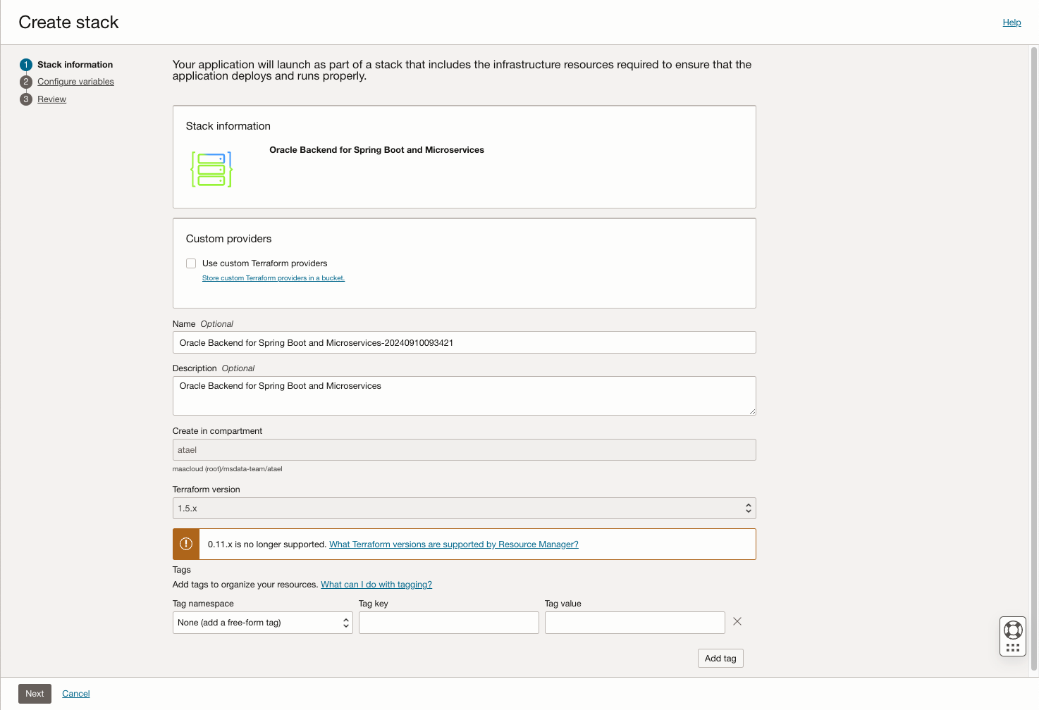Click the grid dots below lifebuoy
This screenshot has width=1039, height=710.
1013,648
